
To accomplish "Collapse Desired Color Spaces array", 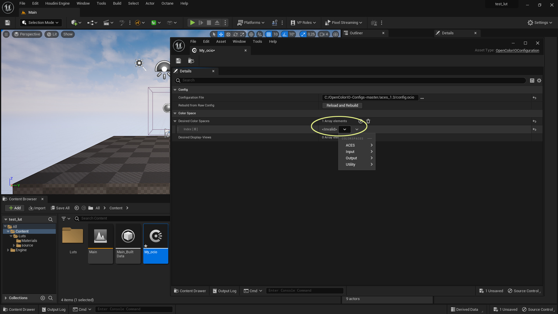I will (x=175, y=121).
